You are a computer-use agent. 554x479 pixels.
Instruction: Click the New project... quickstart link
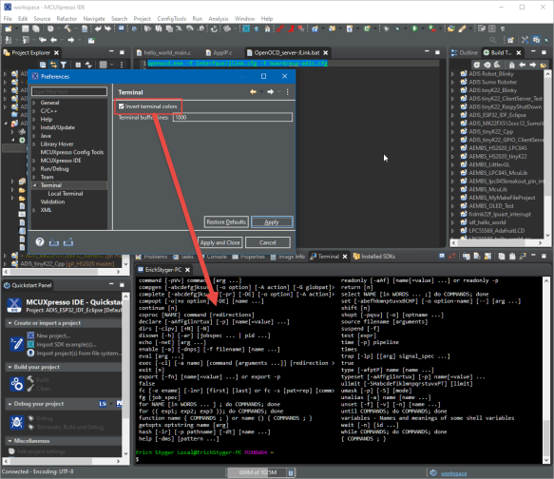coord(53,335)
